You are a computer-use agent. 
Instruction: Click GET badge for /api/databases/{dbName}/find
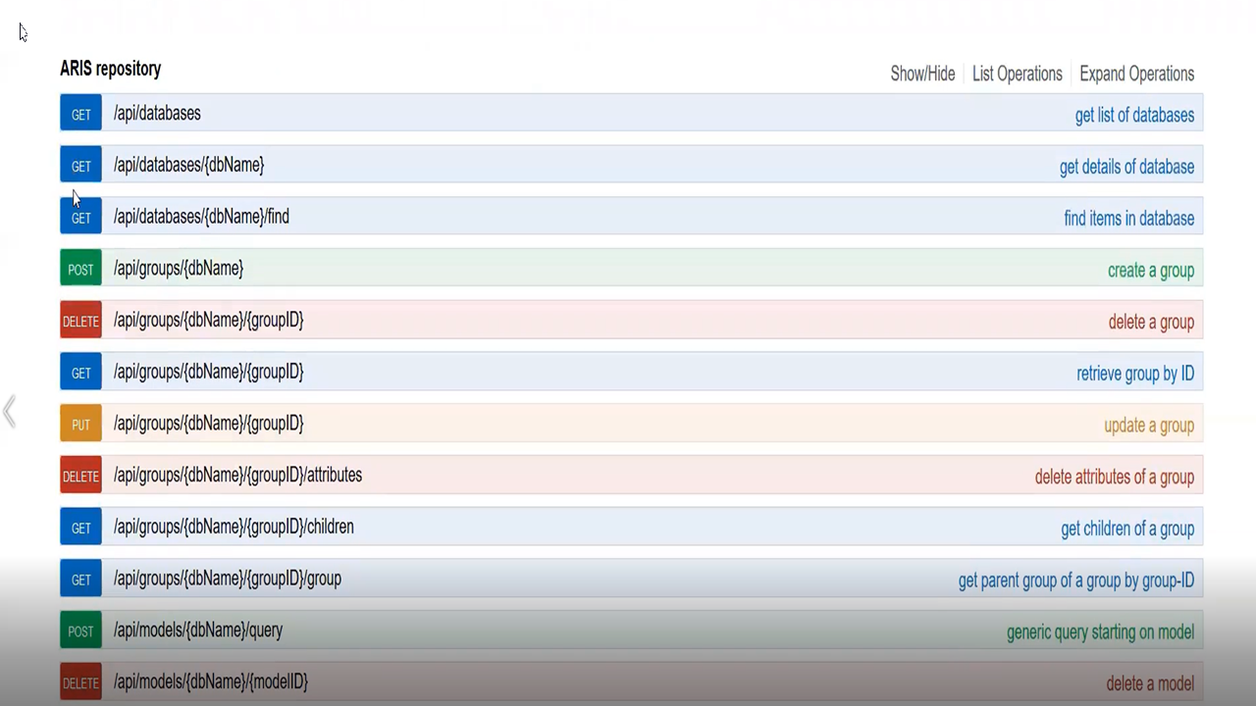coord(80,218)
